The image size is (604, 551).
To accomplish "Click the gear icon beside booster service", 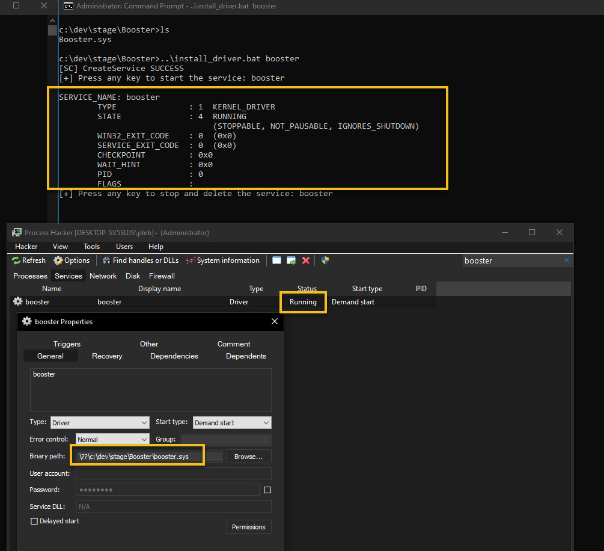I will click(x=17, y=301).
